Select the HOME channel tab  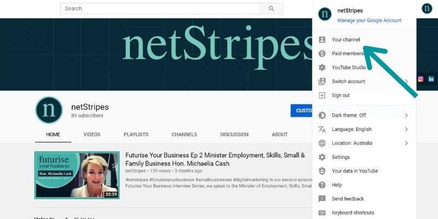[53, 135]
